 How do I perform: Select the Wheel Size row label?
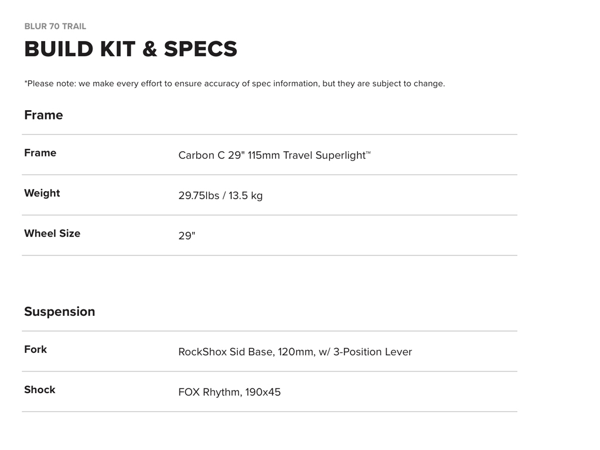tap(52, 233)
